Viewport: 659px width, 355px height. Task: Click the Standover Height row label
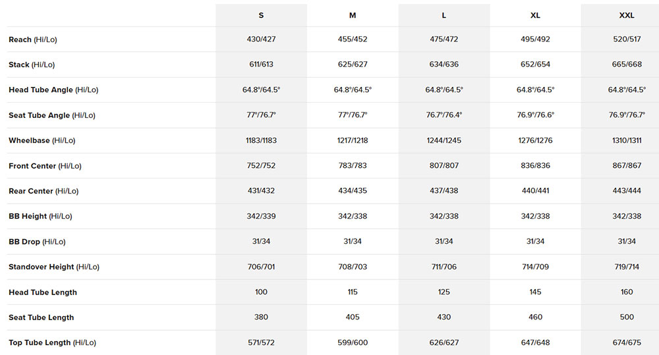pos(54,267)
